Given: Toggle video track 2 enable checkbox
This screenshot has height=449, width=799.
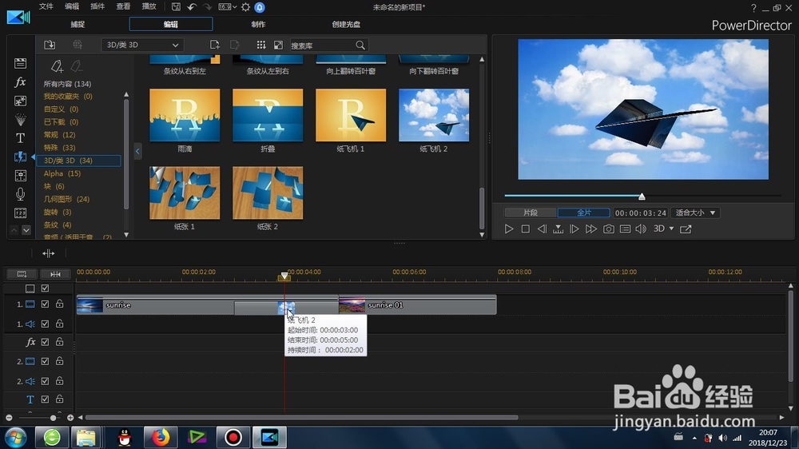Looking at the screenshot, I should pyautogui.click(x=45, y=361).
